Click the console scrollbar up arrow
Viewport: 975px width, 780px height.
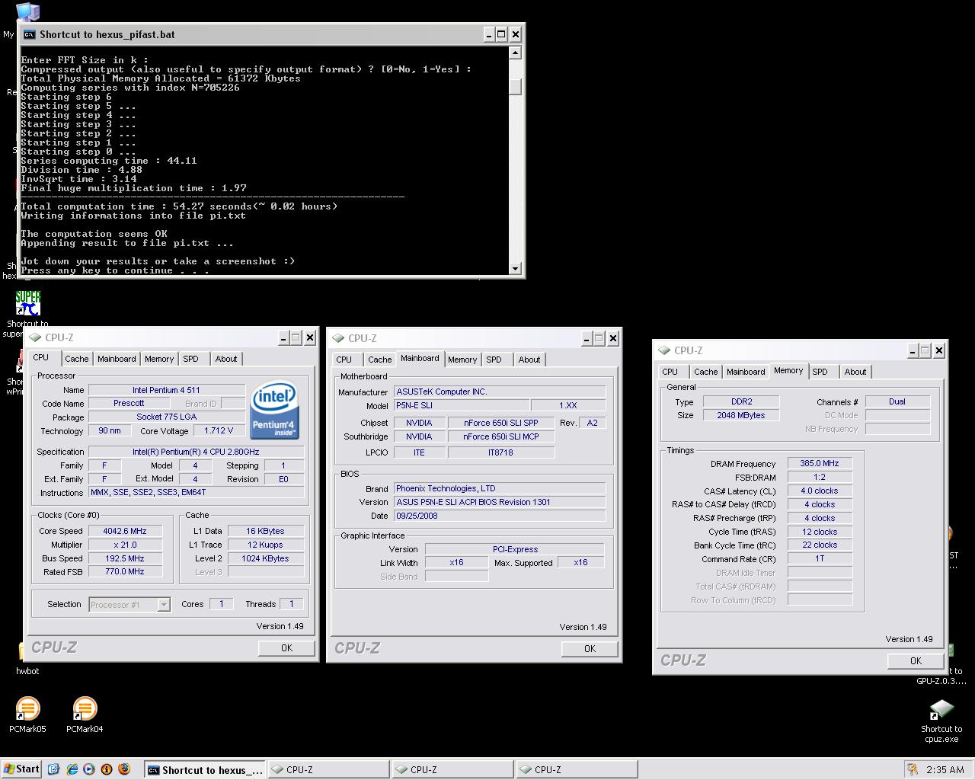point(516,53)
